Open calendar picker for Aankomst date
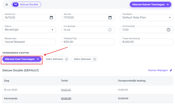 [51, 18]
